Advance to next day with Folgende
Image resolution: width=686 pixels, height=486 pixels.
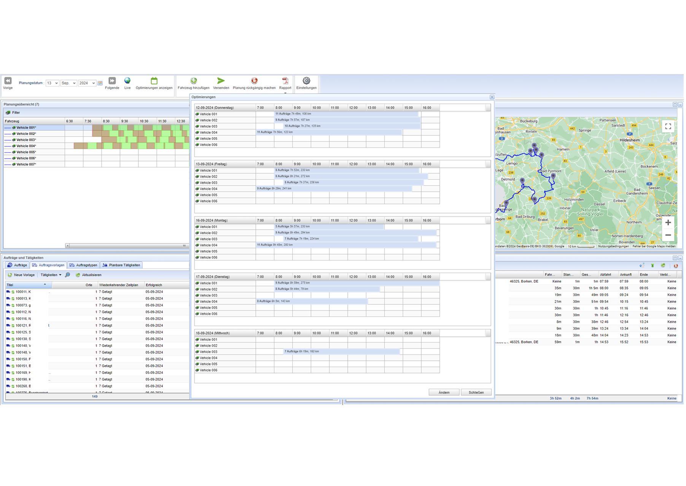pyautogui.click(x=112, y=84)
